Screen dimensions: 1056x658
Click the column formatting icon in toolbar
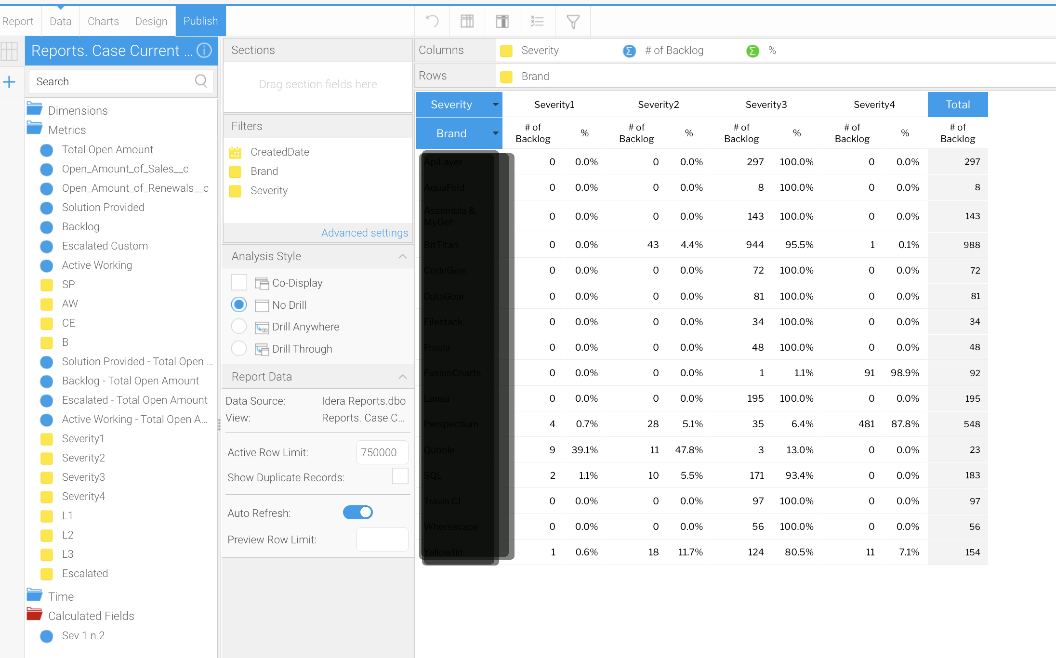[502, 21]
